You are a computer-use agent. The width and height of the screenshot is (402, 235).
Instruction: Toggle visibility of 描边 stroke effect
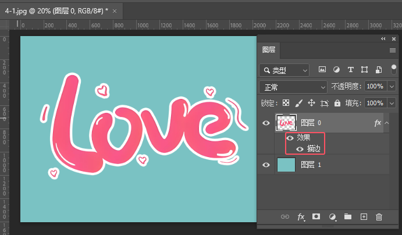[x=300, y=149]
